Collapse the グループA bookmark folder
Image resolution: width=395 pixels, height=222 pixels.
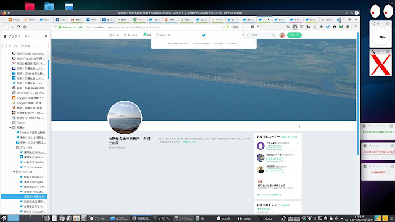(14, 147)
